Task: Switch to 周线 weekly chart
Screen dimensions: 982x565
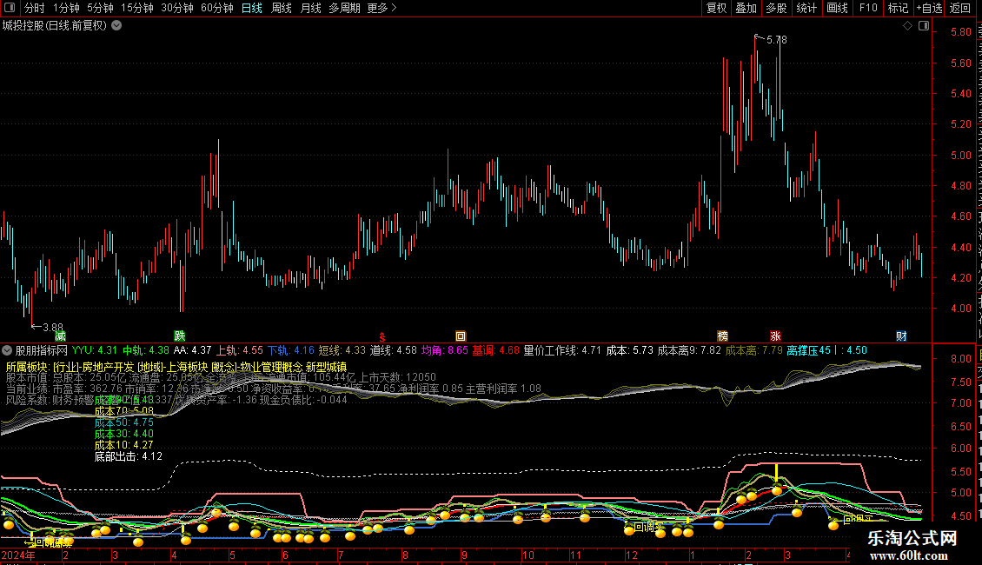Action: [x=282, y=8]
